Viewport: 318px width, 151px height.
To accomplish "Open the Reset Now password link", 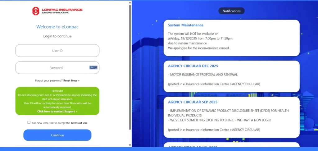I will tap(71, 80).
